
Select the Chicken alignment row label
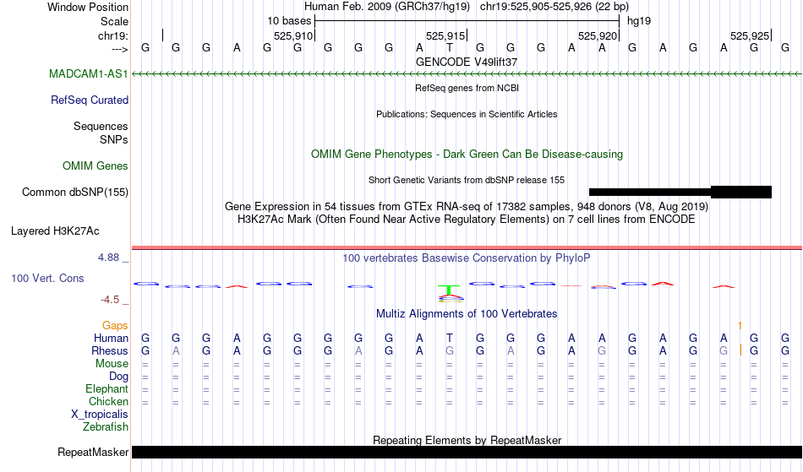(x=108, y=401)
